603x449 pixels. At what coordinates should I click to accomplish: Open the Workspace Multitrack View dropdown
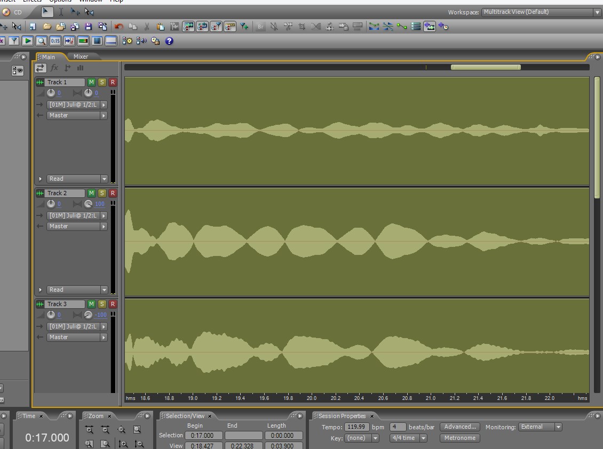coord(541,12)
